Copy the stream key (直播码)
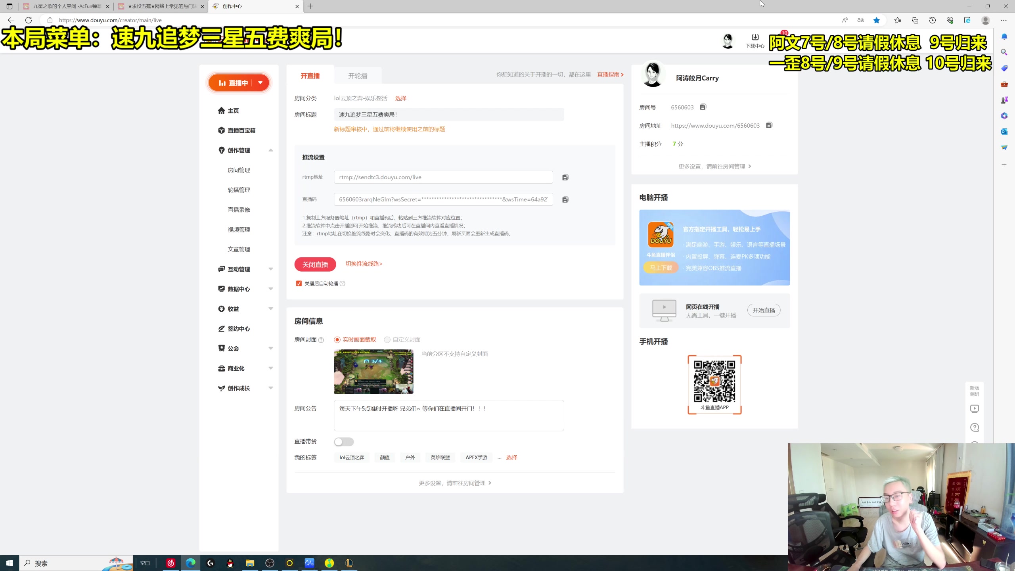Screen dimensions: 1015x571 tap(565, 199)
